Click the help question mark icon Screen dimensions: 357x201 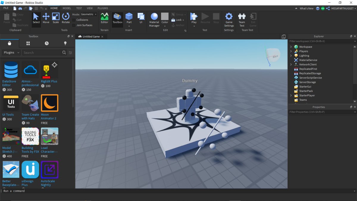(x=318, y=8)
